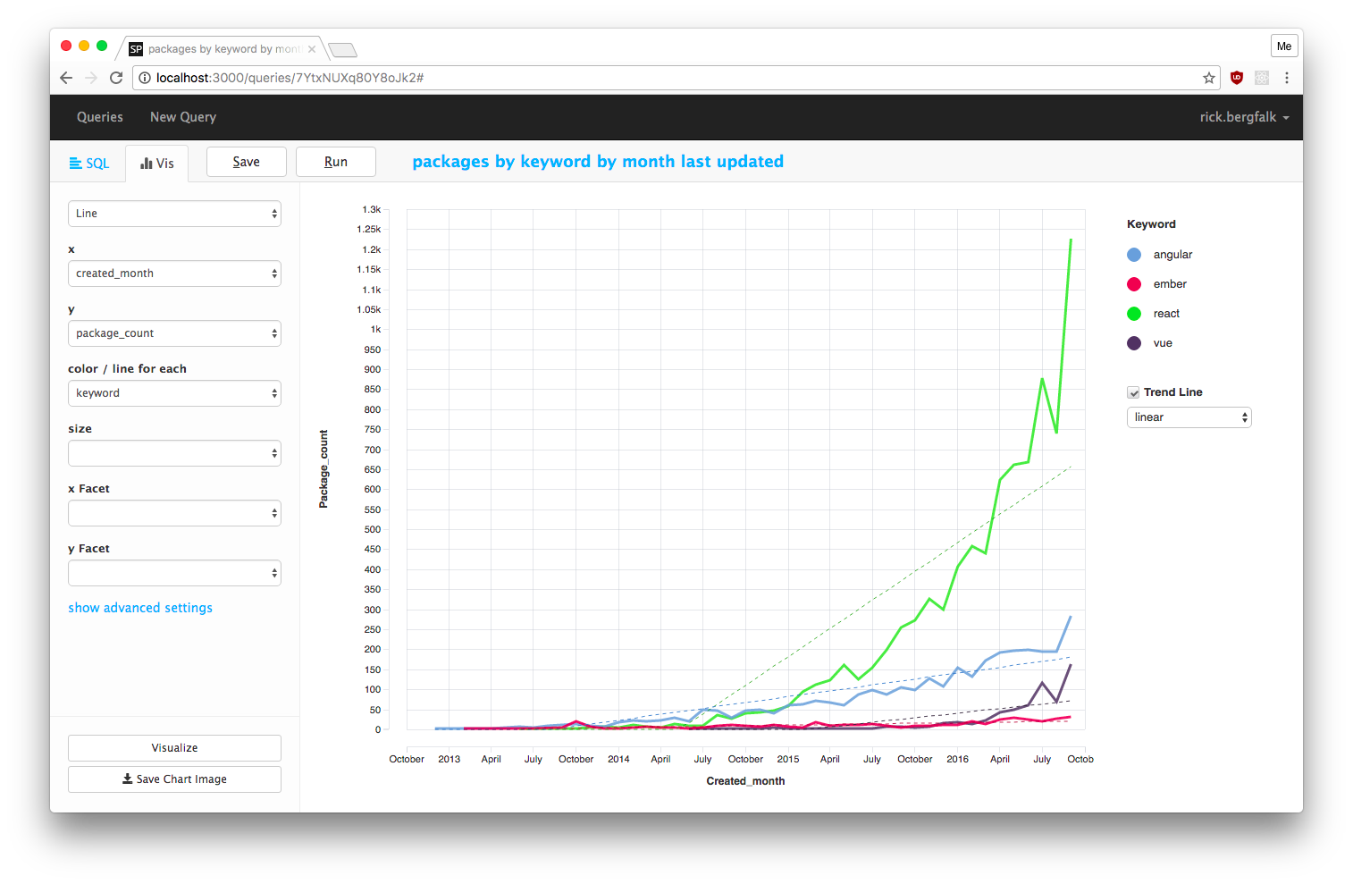Viewport: 1353px width, 884px height.
Task: Open the uBlock shield extension icon
Action: point(1237,78)
